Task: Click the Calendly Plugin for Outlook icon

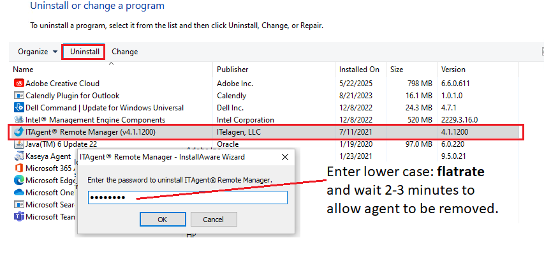Action: click(x=18, y=96)
